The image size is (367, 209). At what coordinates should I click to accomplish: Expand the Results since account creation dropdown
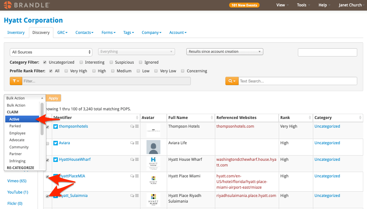tap(225, 52)
